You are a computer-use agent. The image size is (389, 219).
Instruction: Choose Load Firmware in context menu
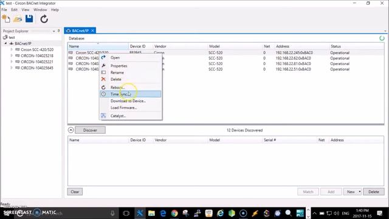[131, 108]
